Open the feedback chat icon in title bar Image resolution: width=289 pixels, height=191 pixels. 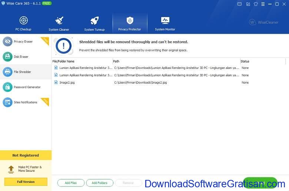[239, 4]
